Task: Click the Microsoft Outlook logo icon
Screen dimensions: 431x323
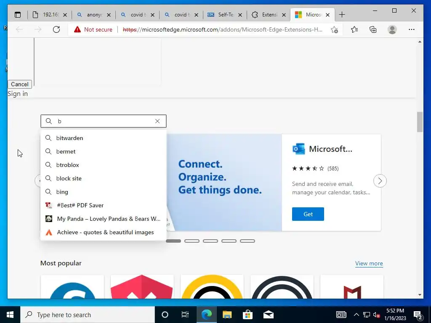Action: tap(298, 149)
